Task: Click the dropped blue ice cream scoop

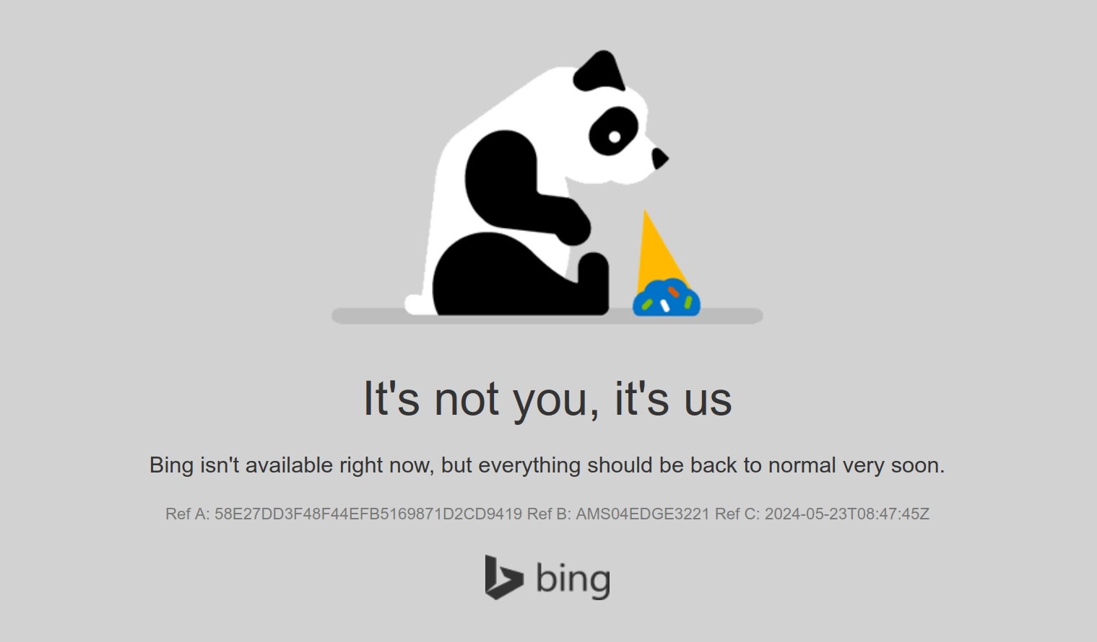Action: [x=667, y=298]
